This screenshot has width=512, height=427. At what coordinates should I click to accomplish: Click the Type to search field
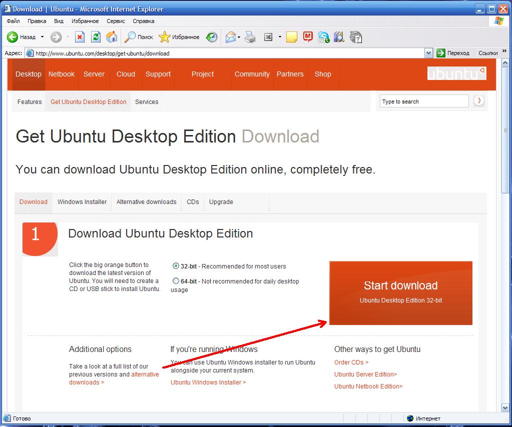click(x=424, y=101)
